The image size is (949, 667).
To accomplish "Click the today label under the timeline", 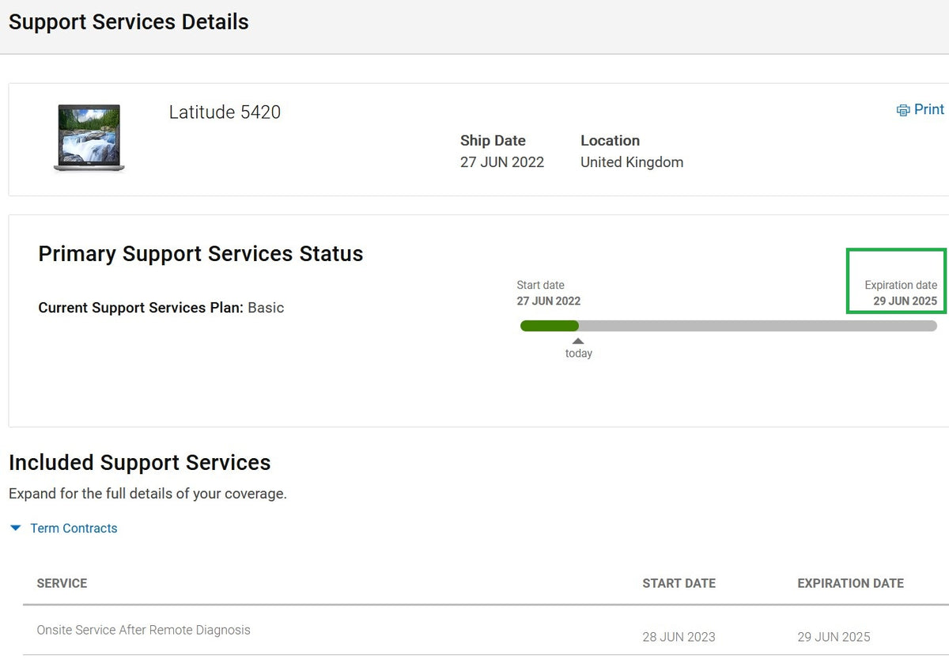I will [x=579, y=354].
